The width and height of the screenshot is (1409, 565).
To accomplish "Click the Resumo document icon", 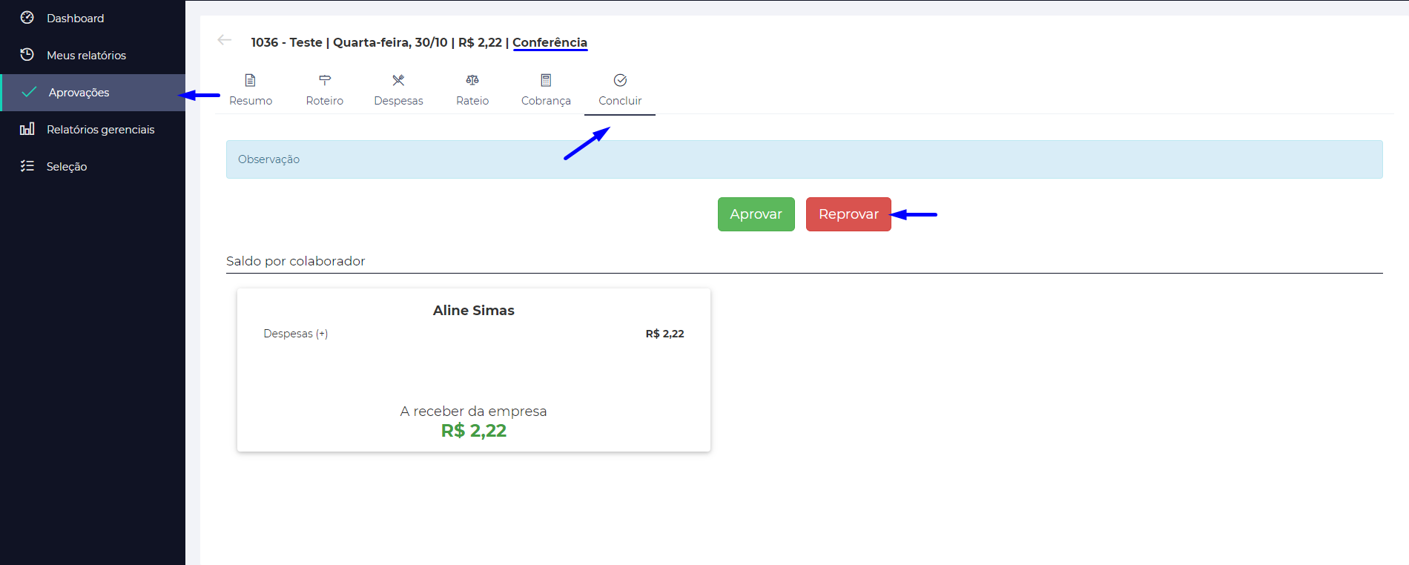I will coord(251,80).
